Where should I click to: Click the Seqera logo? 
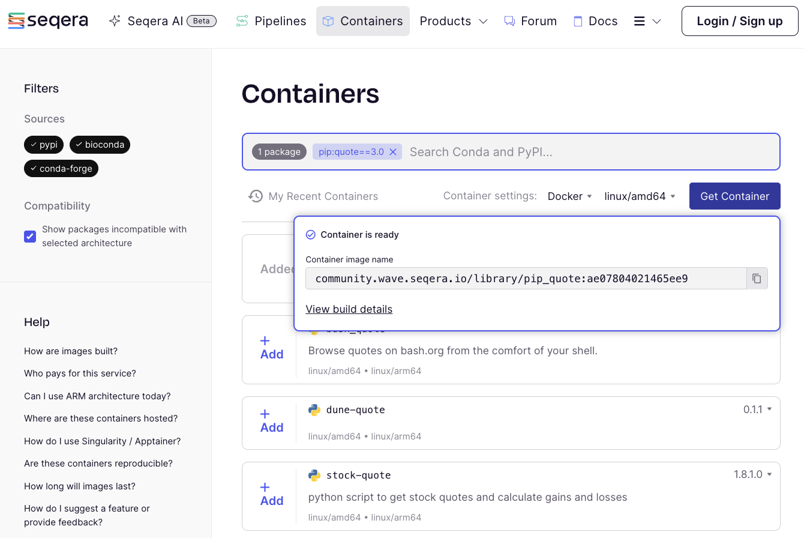pyautogui.click(x=48, y=20)
